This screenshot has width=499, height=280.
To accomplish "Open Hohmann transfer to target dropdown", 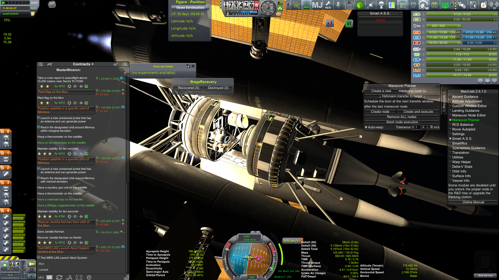I will (402, 96).
